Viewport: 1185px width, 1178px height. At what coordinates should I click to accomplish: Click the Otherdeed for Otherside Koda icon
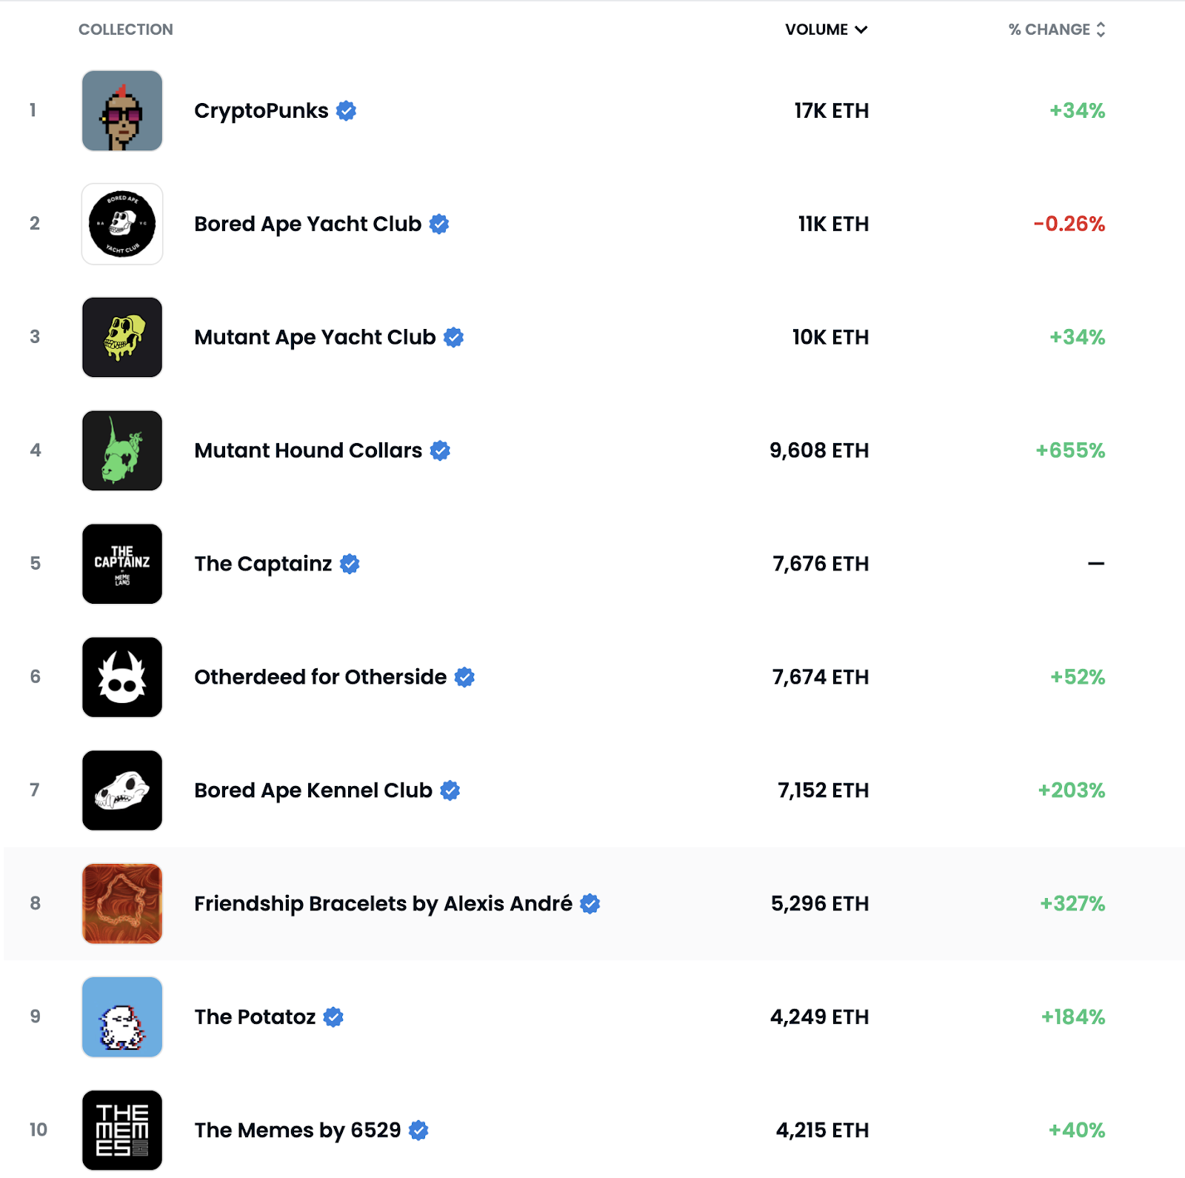122,677
